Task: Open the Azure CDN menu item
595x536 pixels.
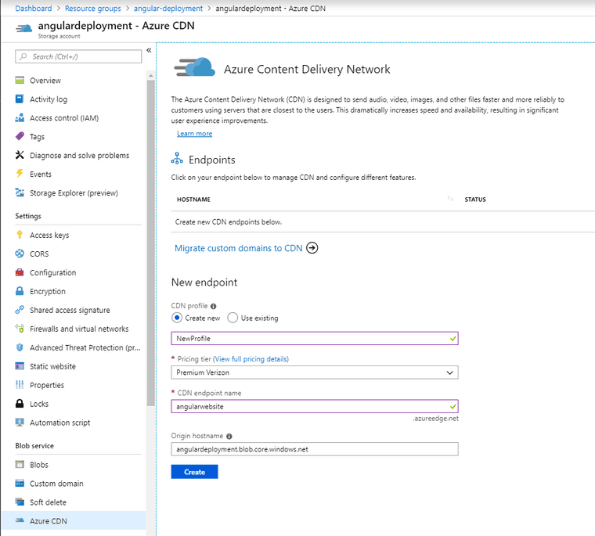Action: coord(49,521)
